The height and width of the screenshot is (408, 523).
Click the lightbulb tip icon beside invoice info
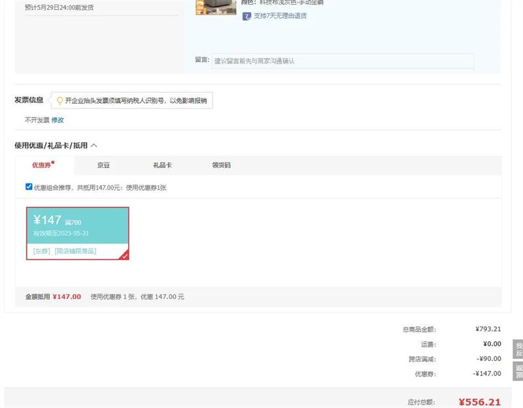[x=59, y=101]
